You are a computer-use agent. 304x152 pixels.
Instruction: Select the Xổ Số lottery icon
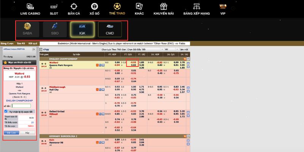tap(94, 6)
